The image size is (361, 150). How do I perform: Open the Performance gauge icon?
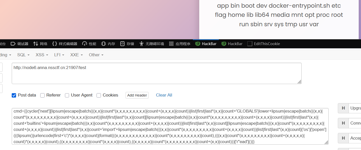pos(85,44)
